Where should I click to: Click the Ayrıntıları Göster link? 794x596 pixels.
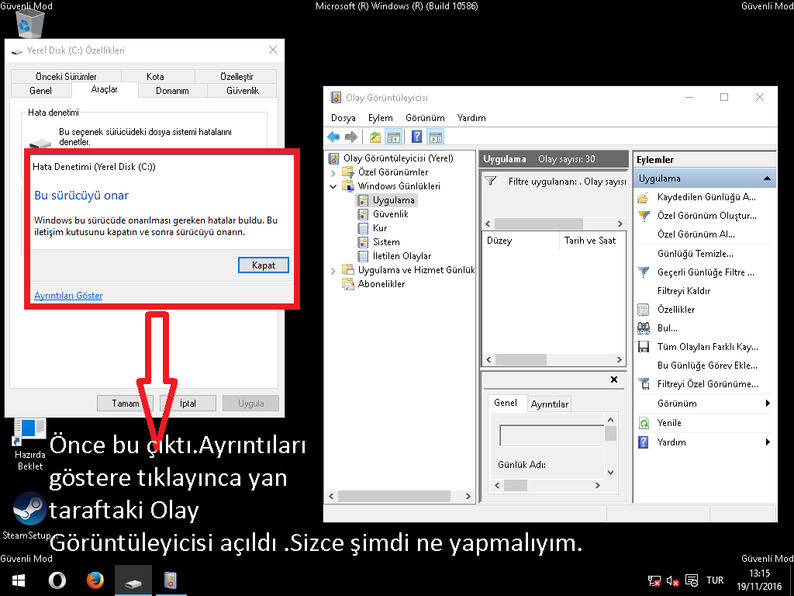(68, 296)
